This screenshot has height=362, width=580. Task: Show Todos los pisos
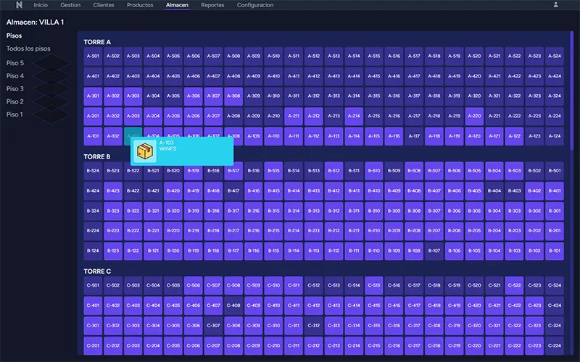(x=28, y=49)
